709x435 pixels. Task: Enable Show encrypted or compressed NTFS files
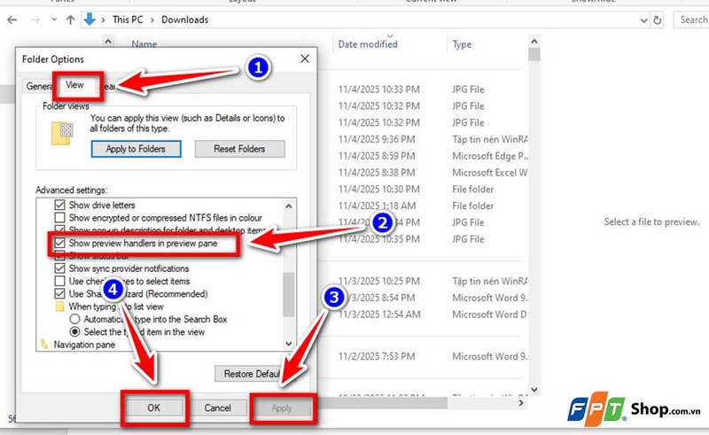click(59, 218)
